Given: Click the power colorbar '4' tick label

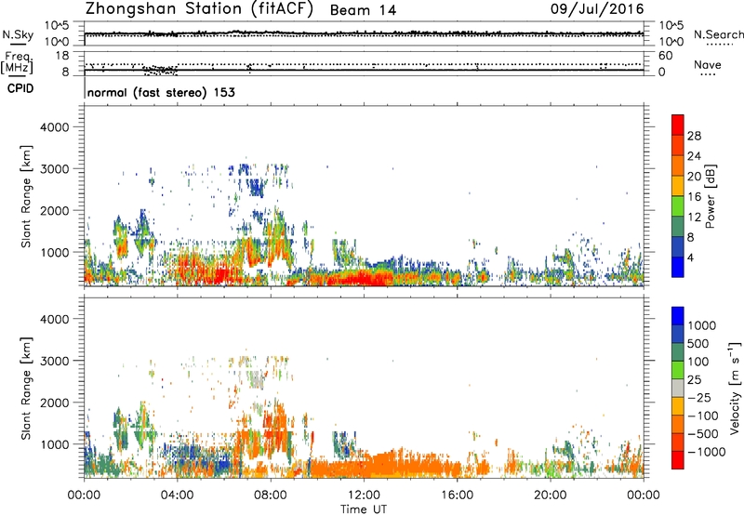Looking at the screenshot, I should [691, 257].
